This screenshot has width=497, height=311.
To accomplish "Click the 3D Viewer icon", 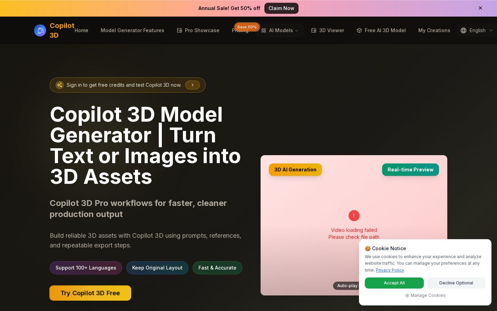I will [x=314, y=30].
